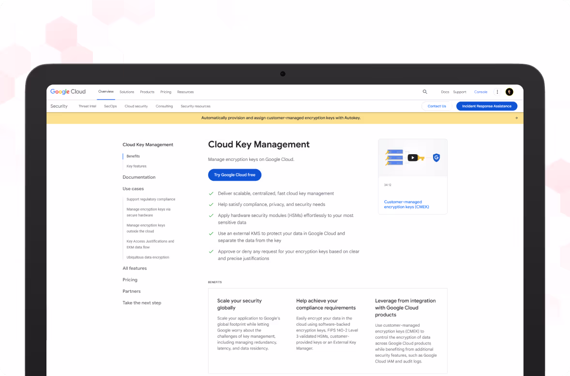Viewport: 570px width, 376px height.
Task: Click Leverage from integration with Google Cloud heading
Action: point(405,308)
